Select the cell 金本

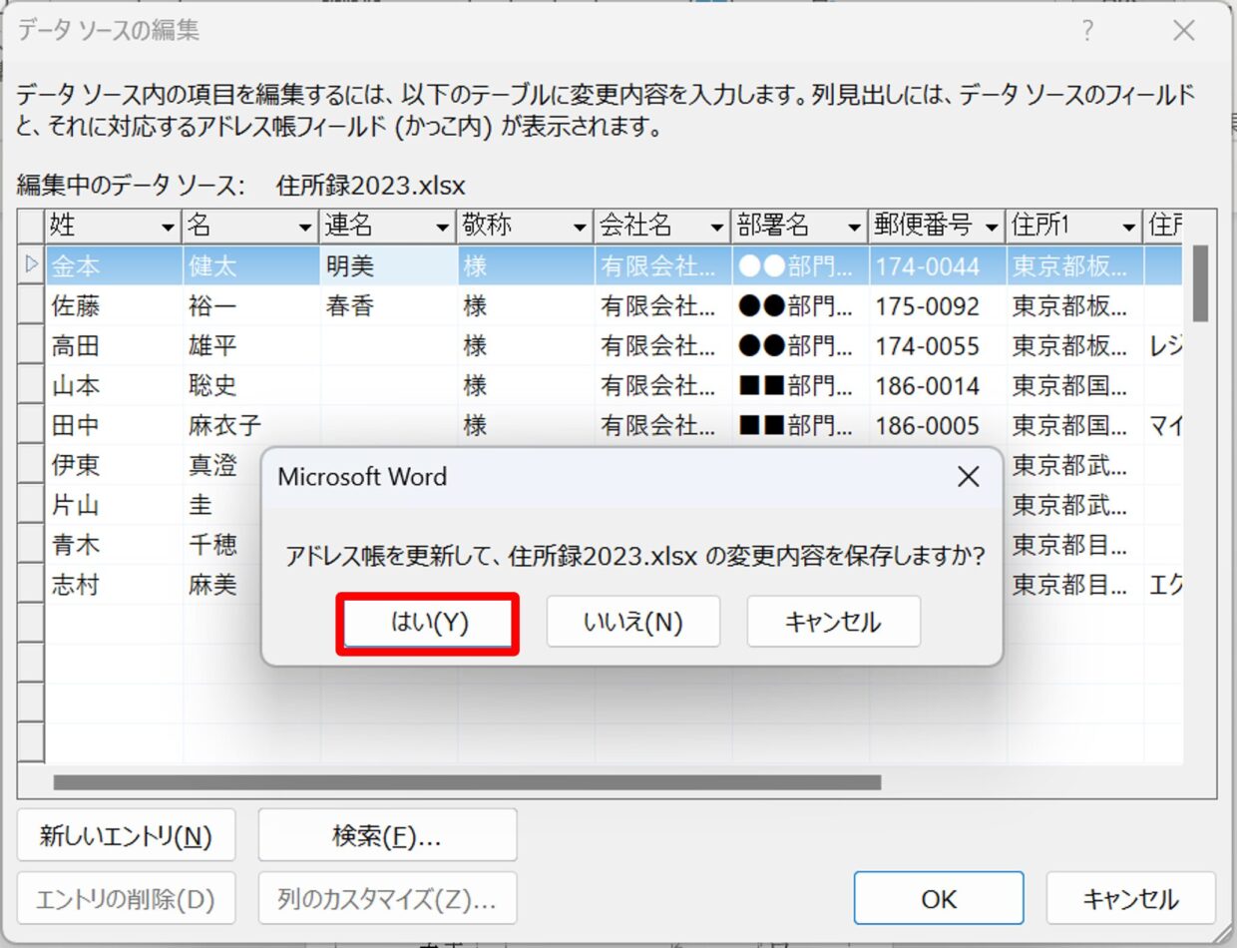[x=114, y=266]
